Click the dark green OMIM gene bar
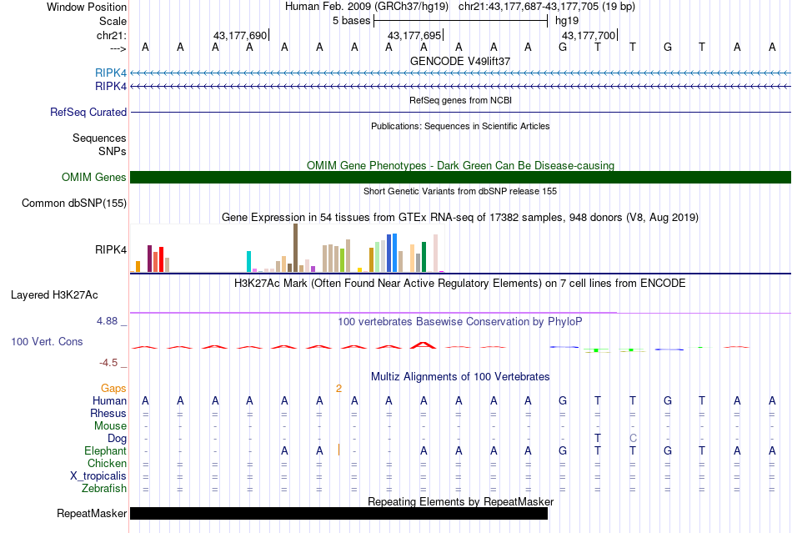The image size is (792, 533). 460,178
